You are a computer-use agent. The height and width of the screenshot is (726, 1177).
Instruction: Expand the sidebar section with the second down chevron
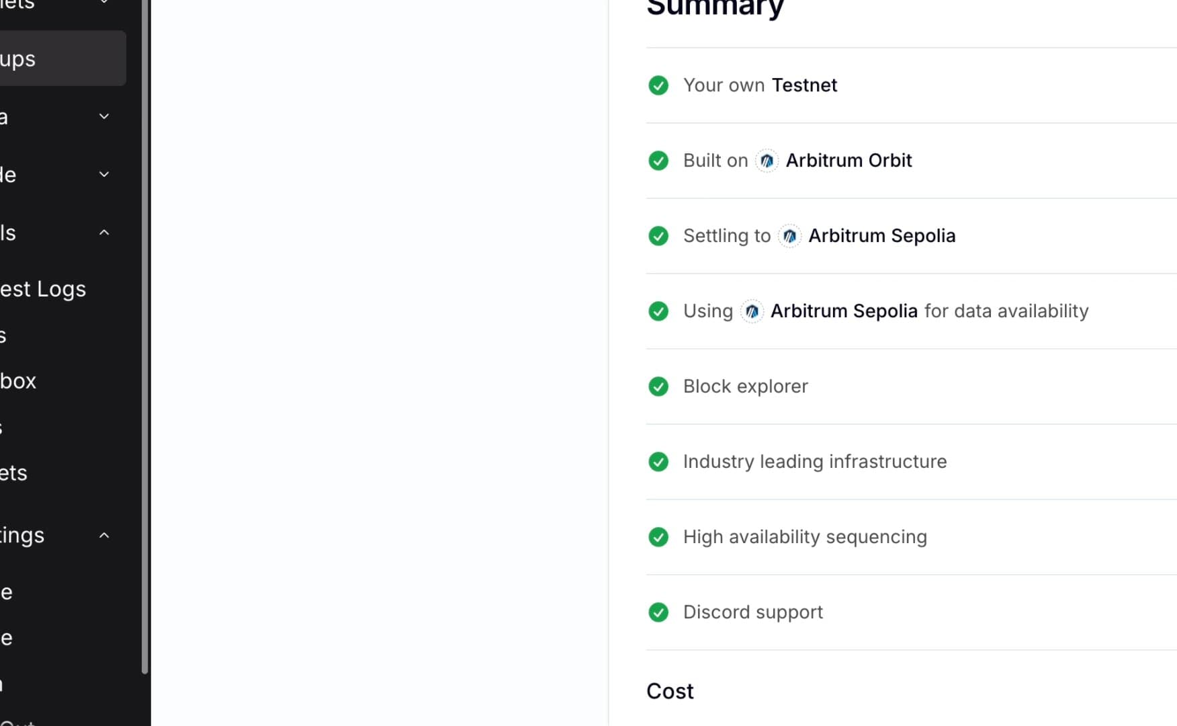pos(104,174)
